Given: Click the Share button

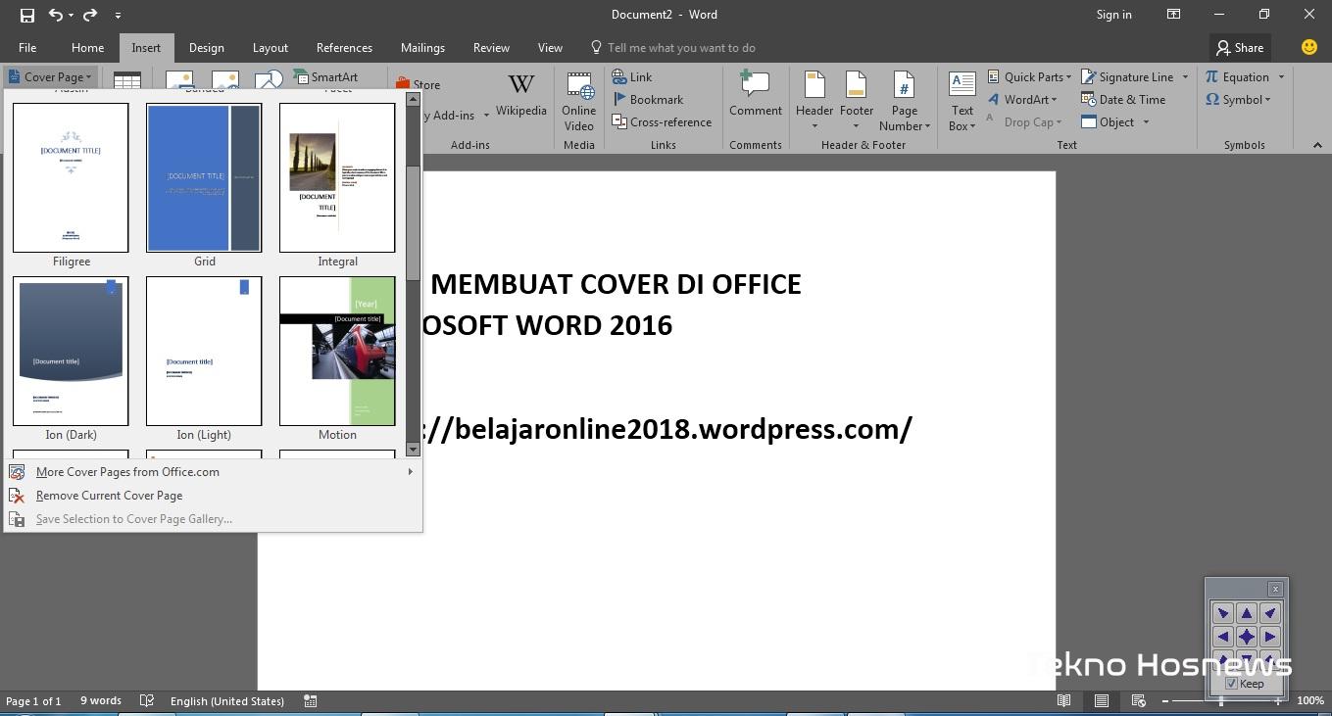Looking at the screenshot, I should click(x=1241, y=47).
